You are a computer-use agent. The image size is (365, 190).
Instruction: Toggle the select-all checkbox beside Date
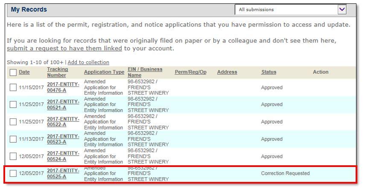[x=14, y=72]
